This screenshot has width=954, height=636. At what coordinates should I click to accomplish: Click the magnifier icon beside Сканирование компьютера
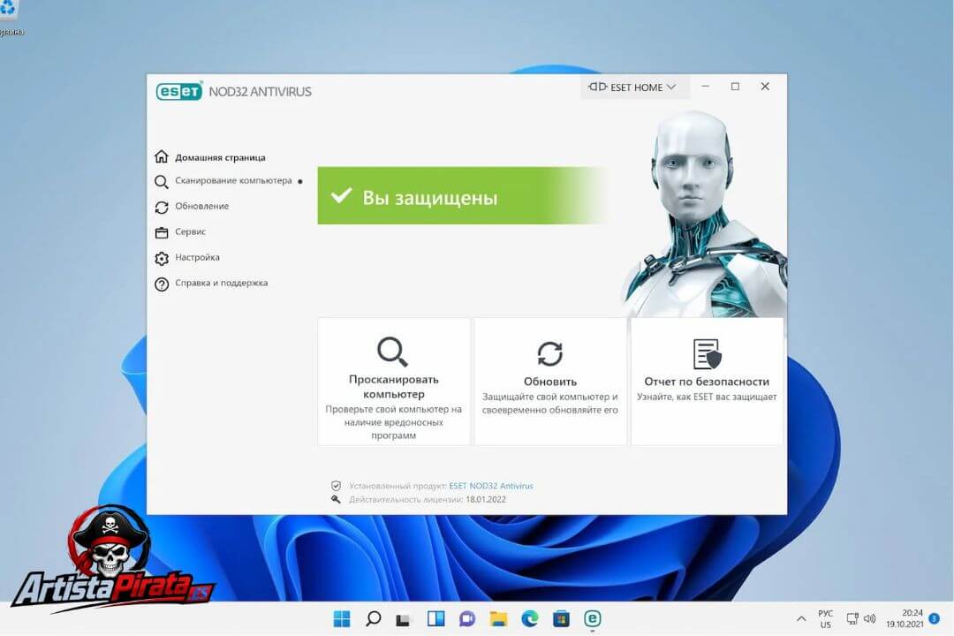pyautogui.click(x=162, y=182)
